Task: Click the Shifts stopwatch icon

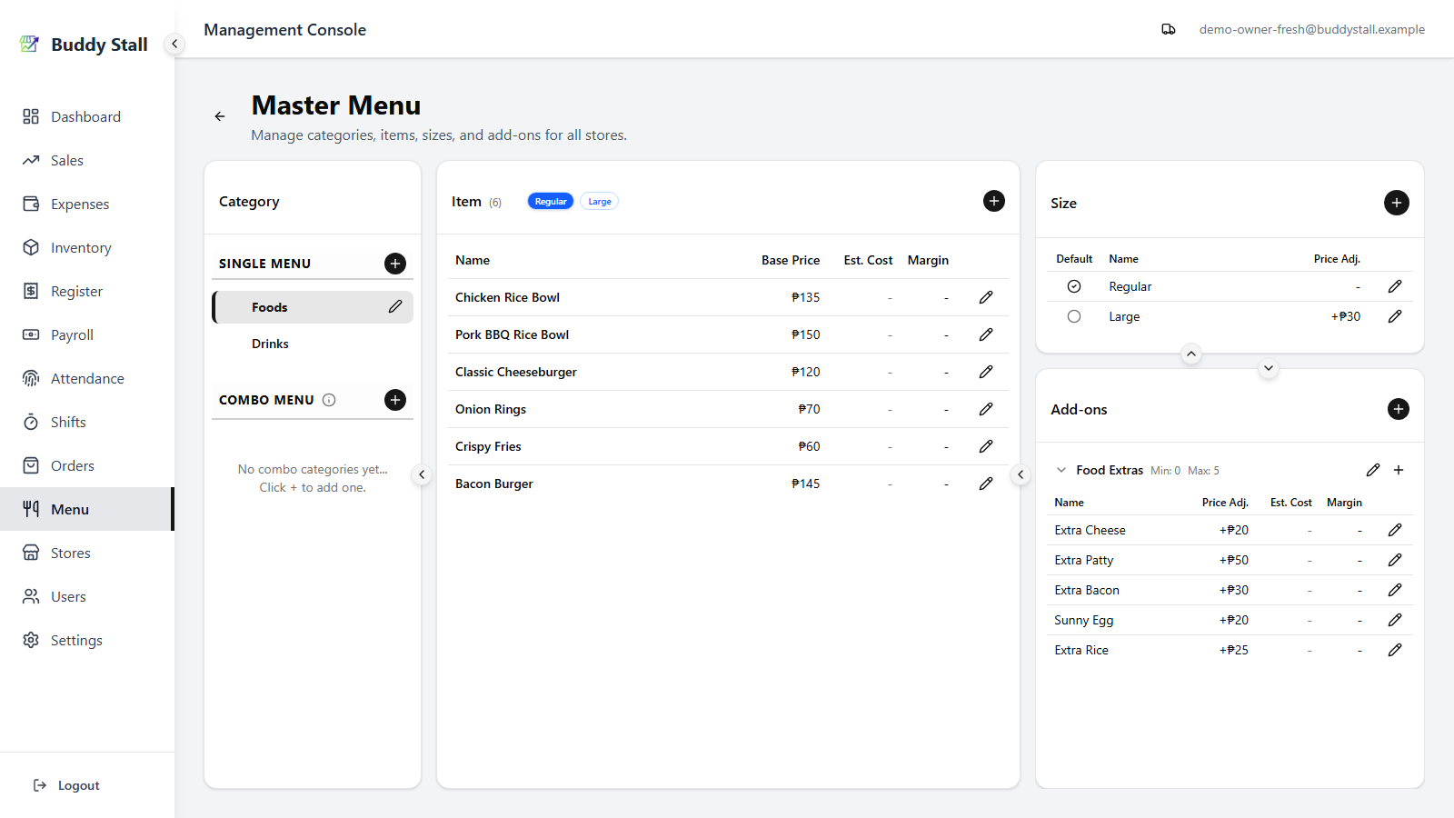Action: click(x=31, y=422)
